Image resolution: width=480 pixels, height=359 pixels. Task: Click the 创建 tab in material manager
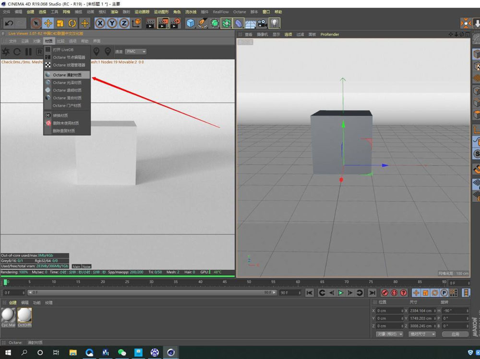(13, 303)
